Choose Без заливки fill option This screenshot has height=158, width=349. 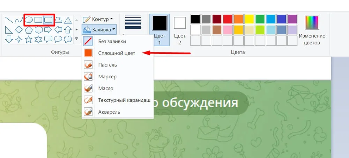[x=118, y=41]
